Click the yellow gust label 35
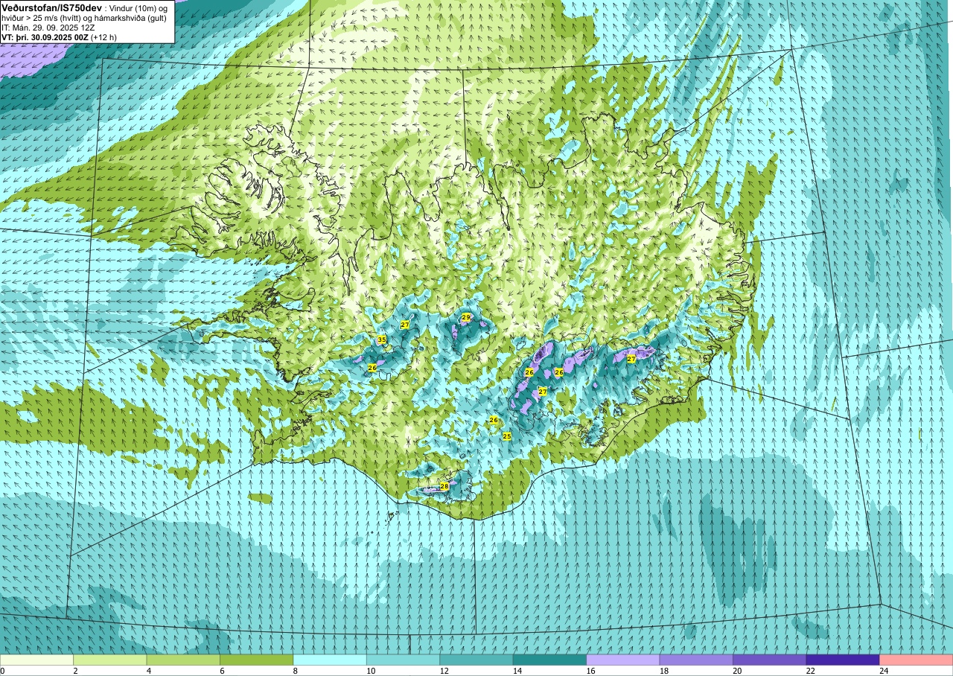The height and width of the screenshot is (676, 953). [382, 339]
